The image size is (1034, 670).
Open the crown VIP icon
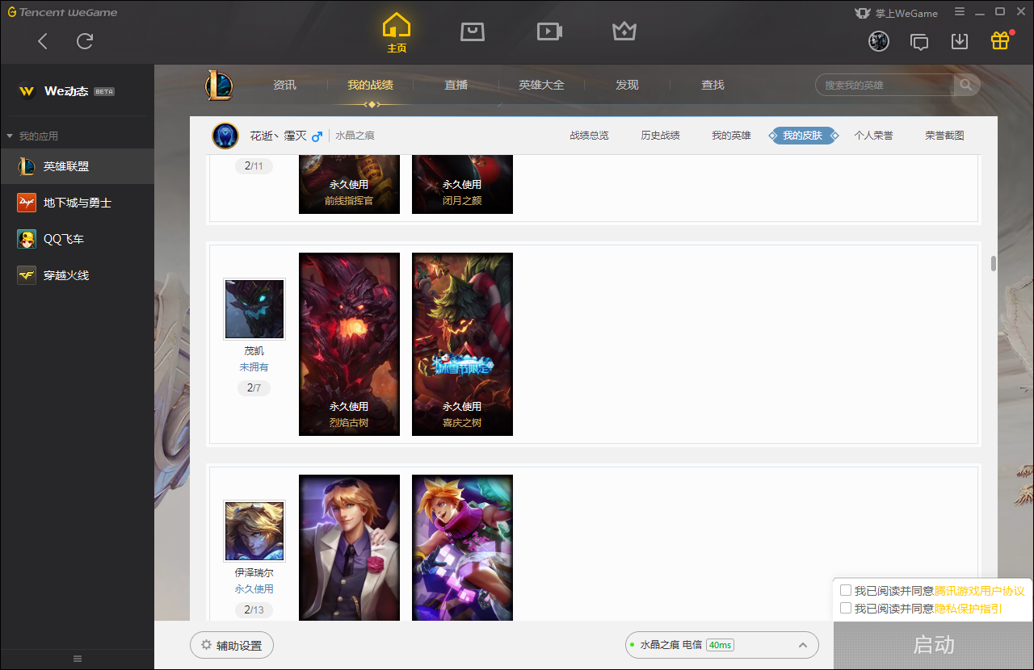624,31
